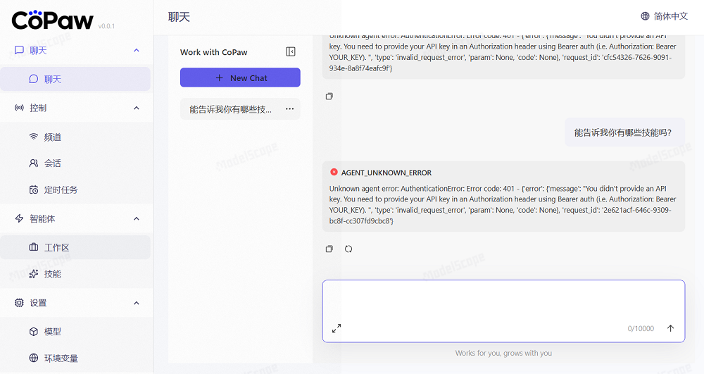Go to the 定时任务 page
The image size is (704, 374).
pos(61,190)
